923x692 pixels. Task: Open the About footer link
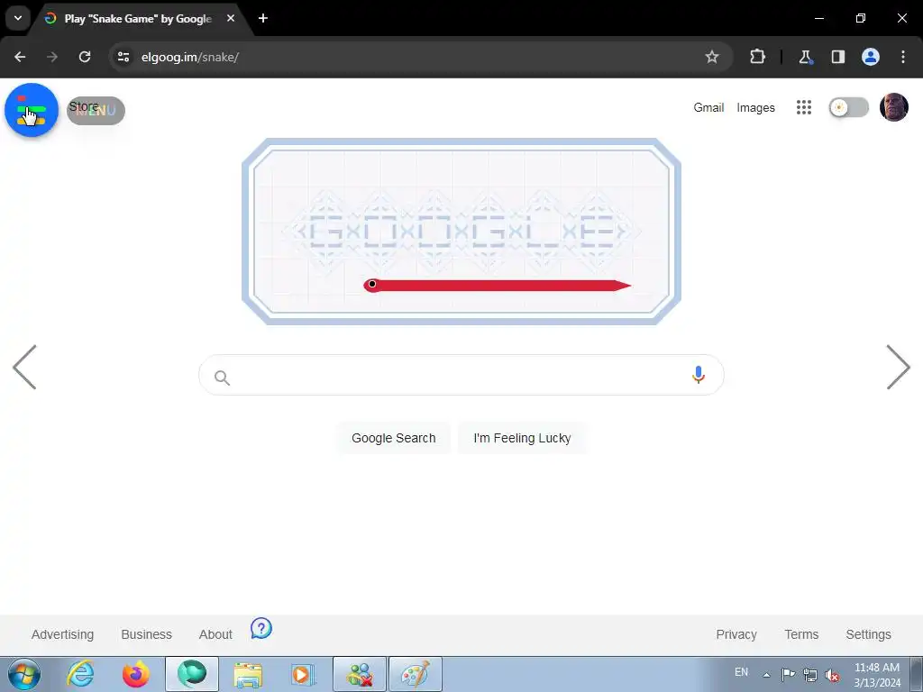click(x=215, y=634)
